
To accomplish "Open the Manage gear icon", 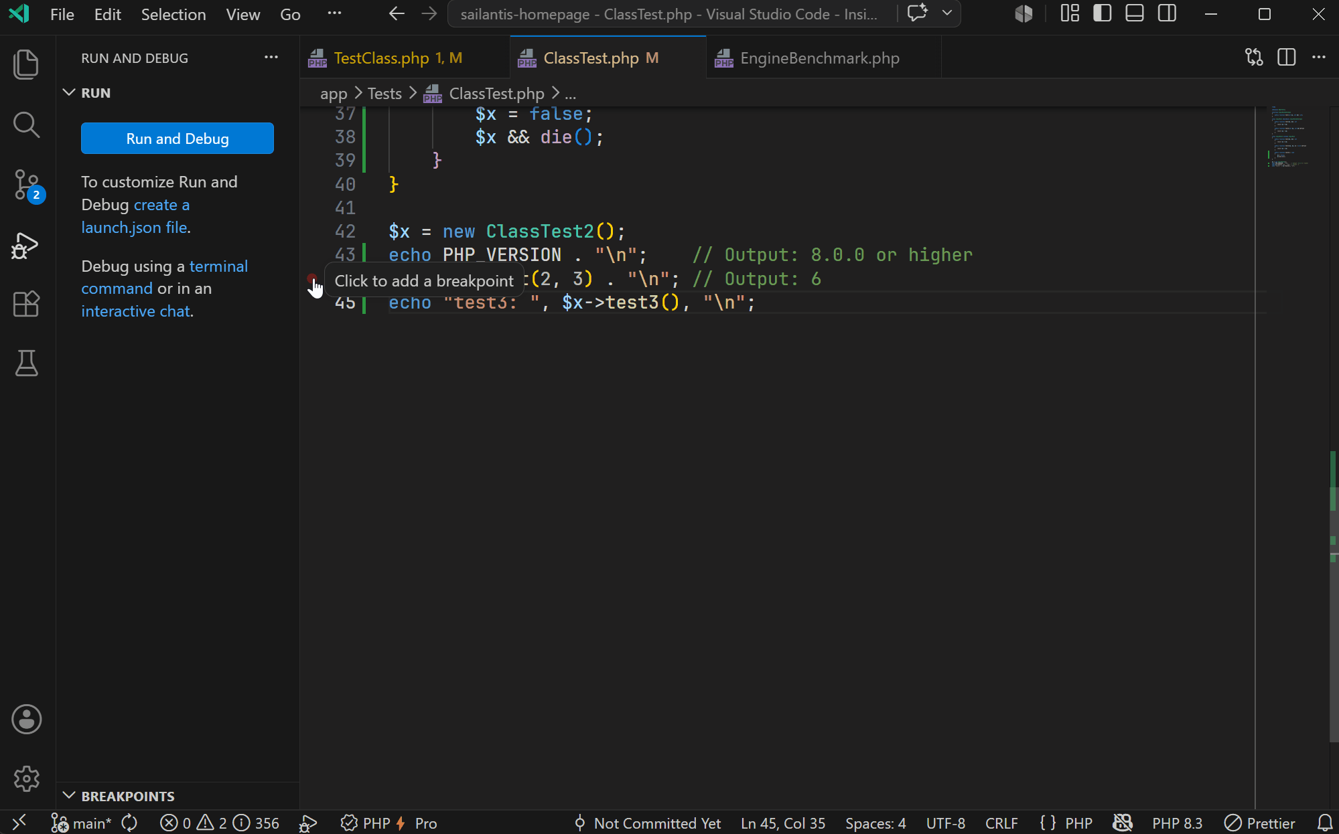I will click(26, 778).
